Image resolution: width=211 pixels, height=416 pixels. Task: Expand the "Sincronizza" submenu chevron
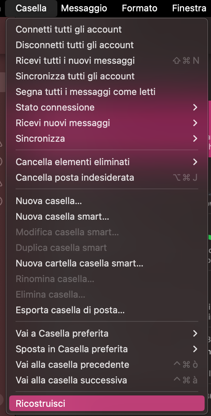pos(195,139)
